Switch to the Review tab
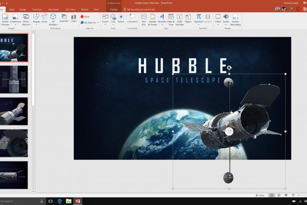Screen dimensions: 307x205 click(85, 9)
